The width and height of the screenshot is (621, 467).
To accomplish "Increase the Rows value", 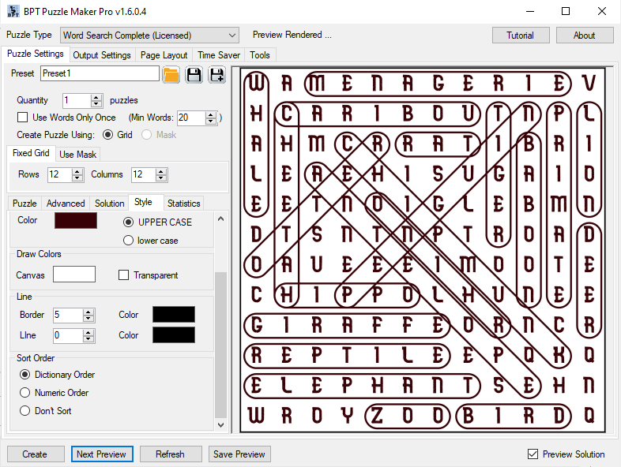I will tap(77, 171).
